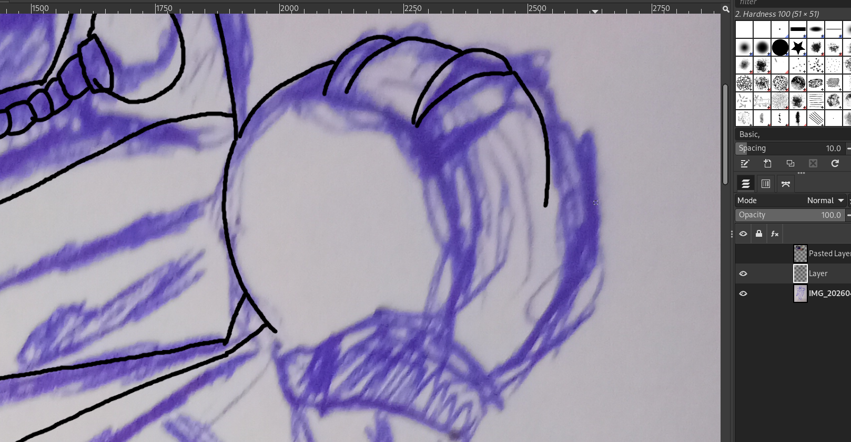
Task: Select the diagonal stripes brush
Action: pos(816,119)
